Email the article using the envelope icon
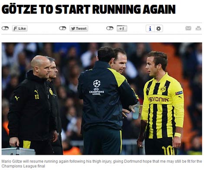Viewport: 204px width, 170px height. click(x=188, y=28)
